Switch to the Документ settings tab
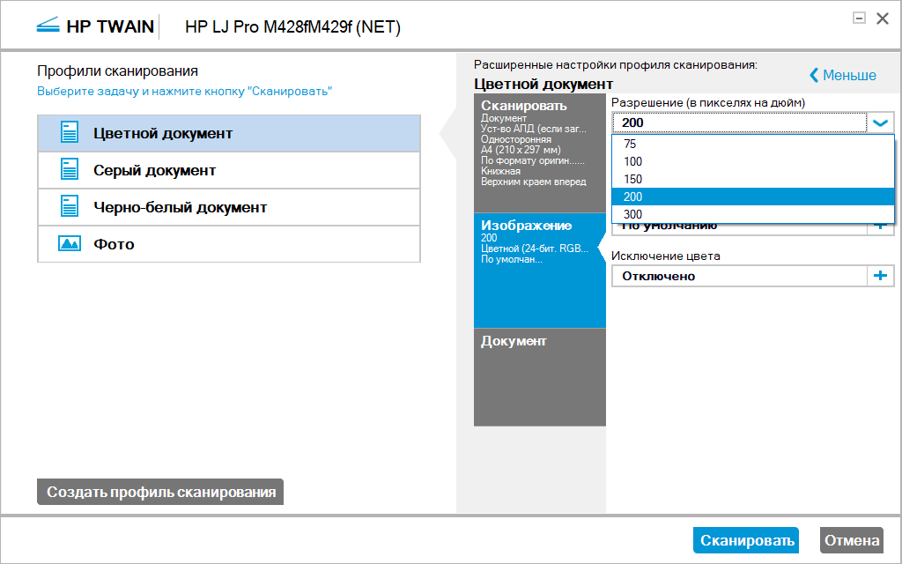The width and height of the screenshot is (902, 564). click(x=539, y=376)
